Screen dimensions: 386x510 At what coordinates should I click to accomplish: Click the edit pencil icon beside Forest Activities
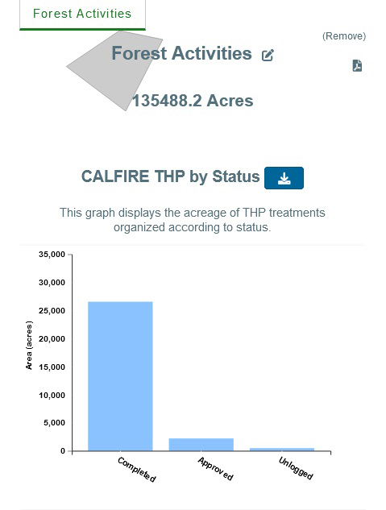pos(268,55)
